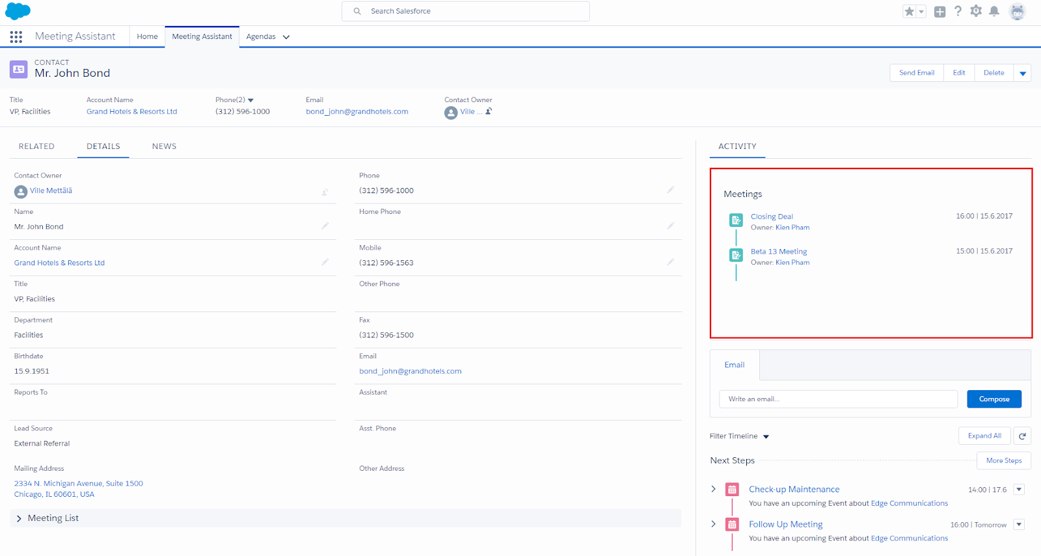Open the global actions plus icon
Screen dimensions: 1041x556
940,12
